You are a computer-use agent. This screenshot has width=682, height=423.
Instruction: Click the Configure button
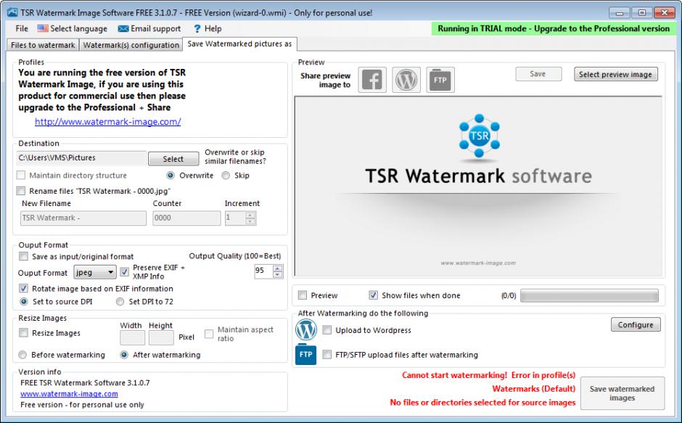(636, 324)
